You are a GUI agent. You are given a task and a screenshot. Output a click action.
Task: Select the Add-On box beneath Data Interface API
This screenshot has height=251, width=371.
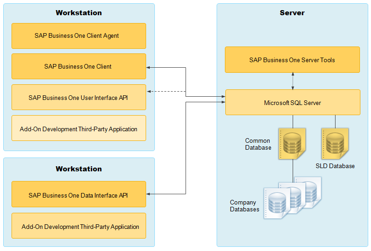pyautogui.click(x=79, y=226)
